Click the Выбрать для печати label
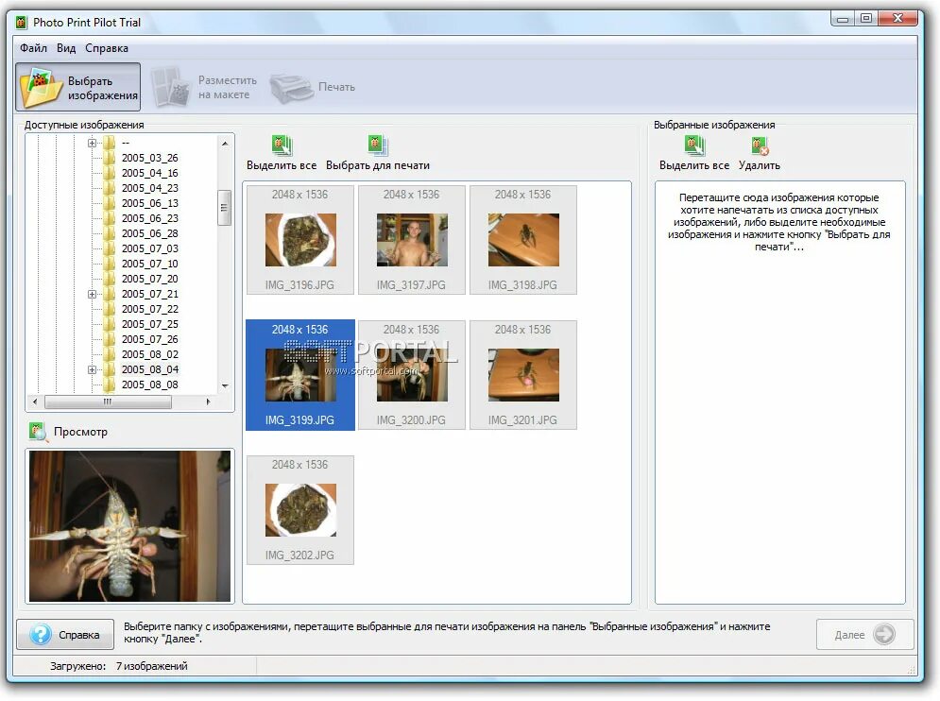940x701 pixels. click(x=378, y=165)
